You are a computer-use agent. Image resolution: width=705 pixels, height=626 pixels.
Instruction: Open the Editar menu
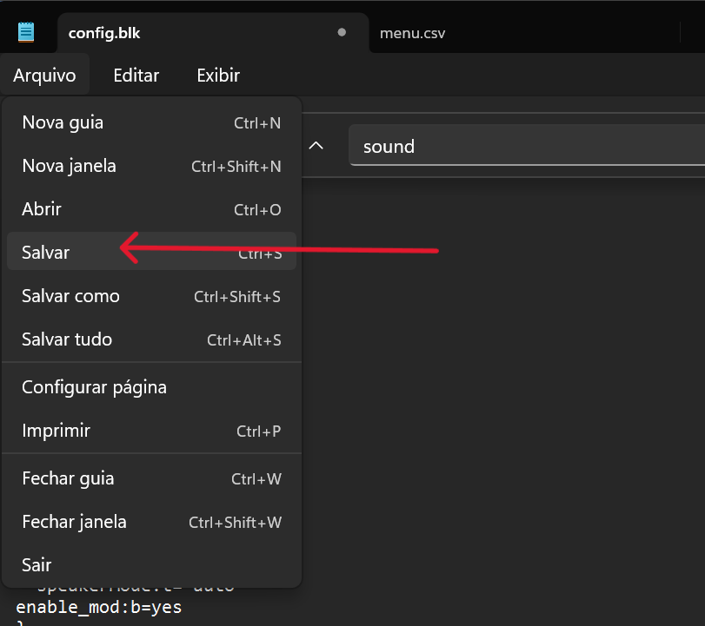pyautogui.click(x=136, y=76)
